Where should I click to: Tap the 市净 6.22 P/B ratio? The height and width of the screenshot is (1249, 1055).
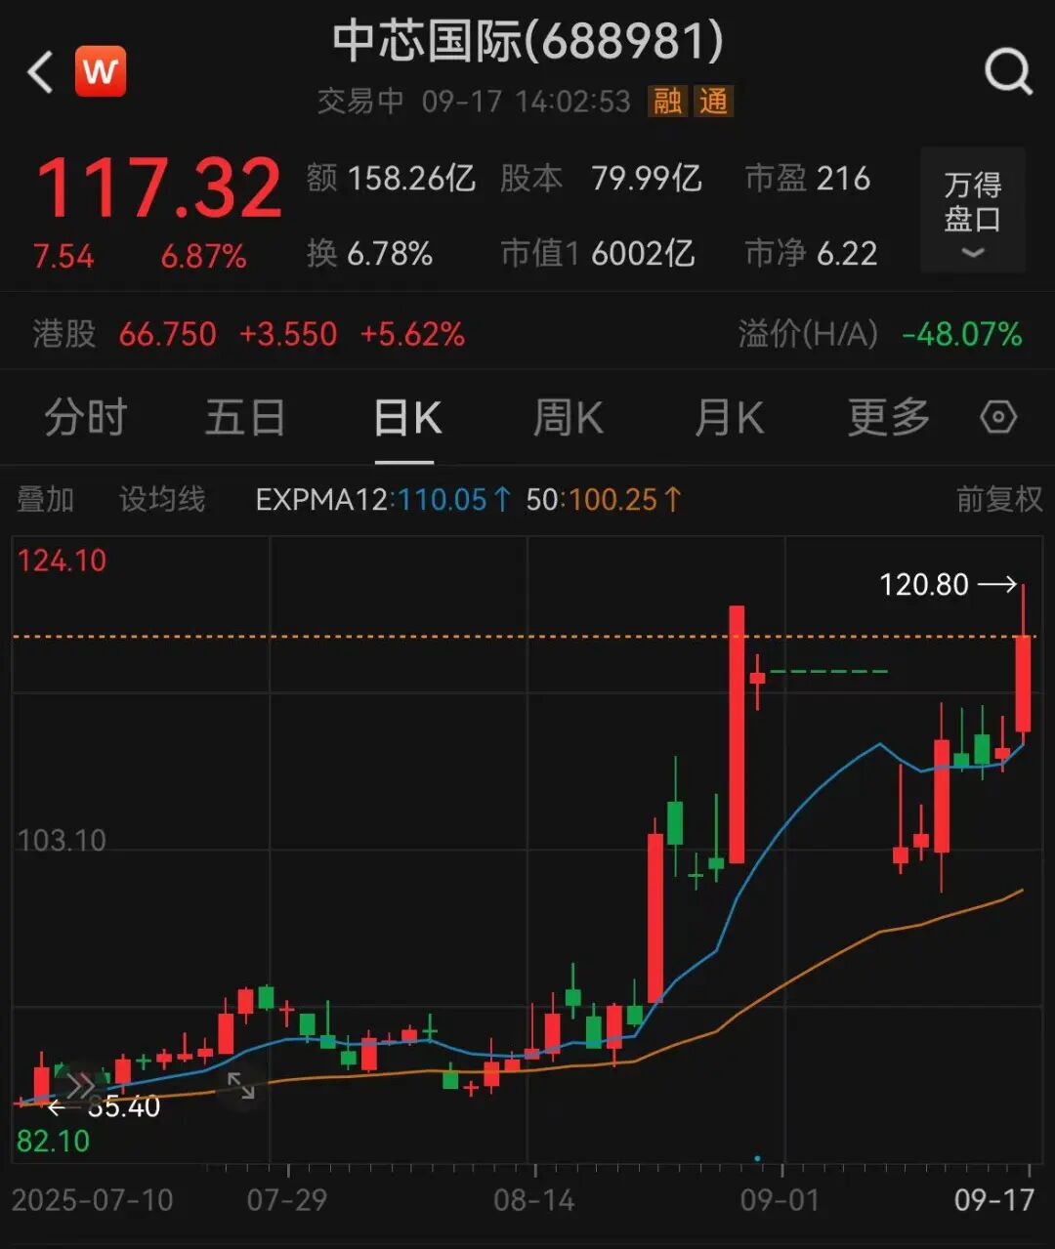[x=811, y=254]
